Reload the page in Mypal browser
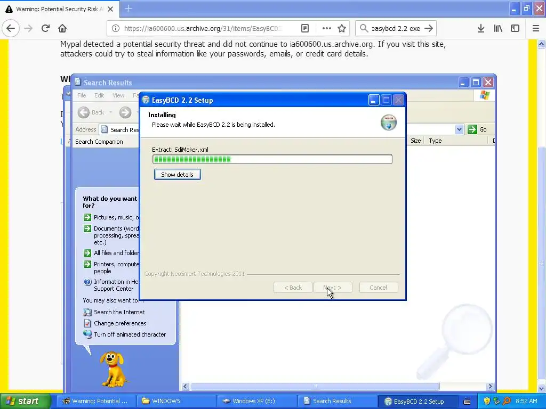Viewport: 546px width, 409px height. coord(45,28)
